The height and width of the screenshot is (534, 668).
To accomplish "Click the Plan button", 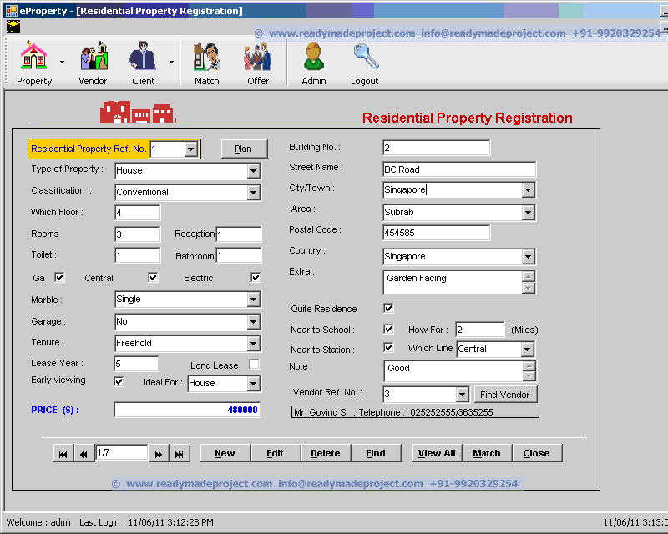I will tap(243, 149).
